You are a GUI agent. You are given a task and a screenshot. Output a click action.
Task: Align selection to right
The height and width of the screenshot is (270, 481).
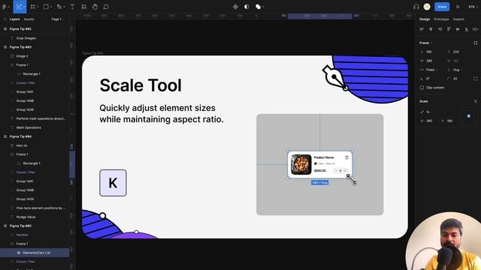440,29
